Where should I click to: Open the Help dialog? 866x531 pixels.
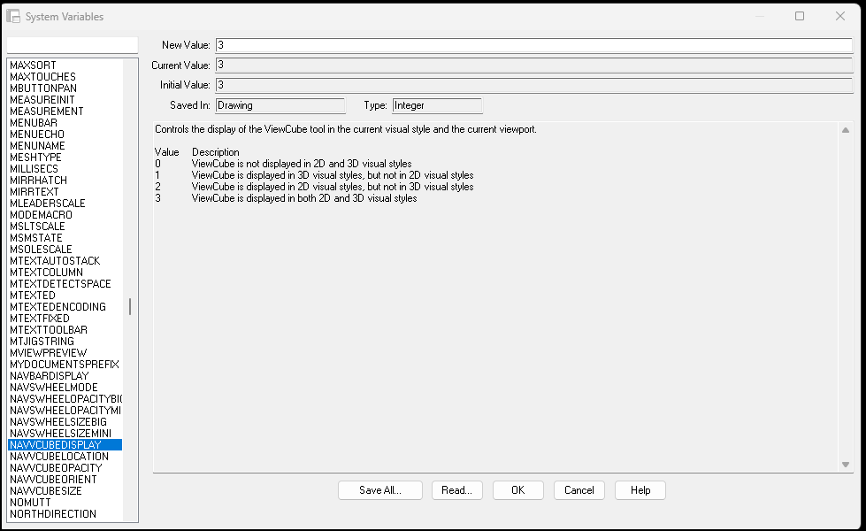640,489
